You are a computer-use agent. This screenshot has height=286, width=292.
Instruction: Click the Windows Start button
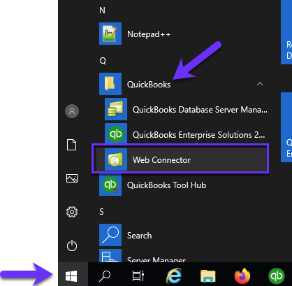[x=71, y=276]
